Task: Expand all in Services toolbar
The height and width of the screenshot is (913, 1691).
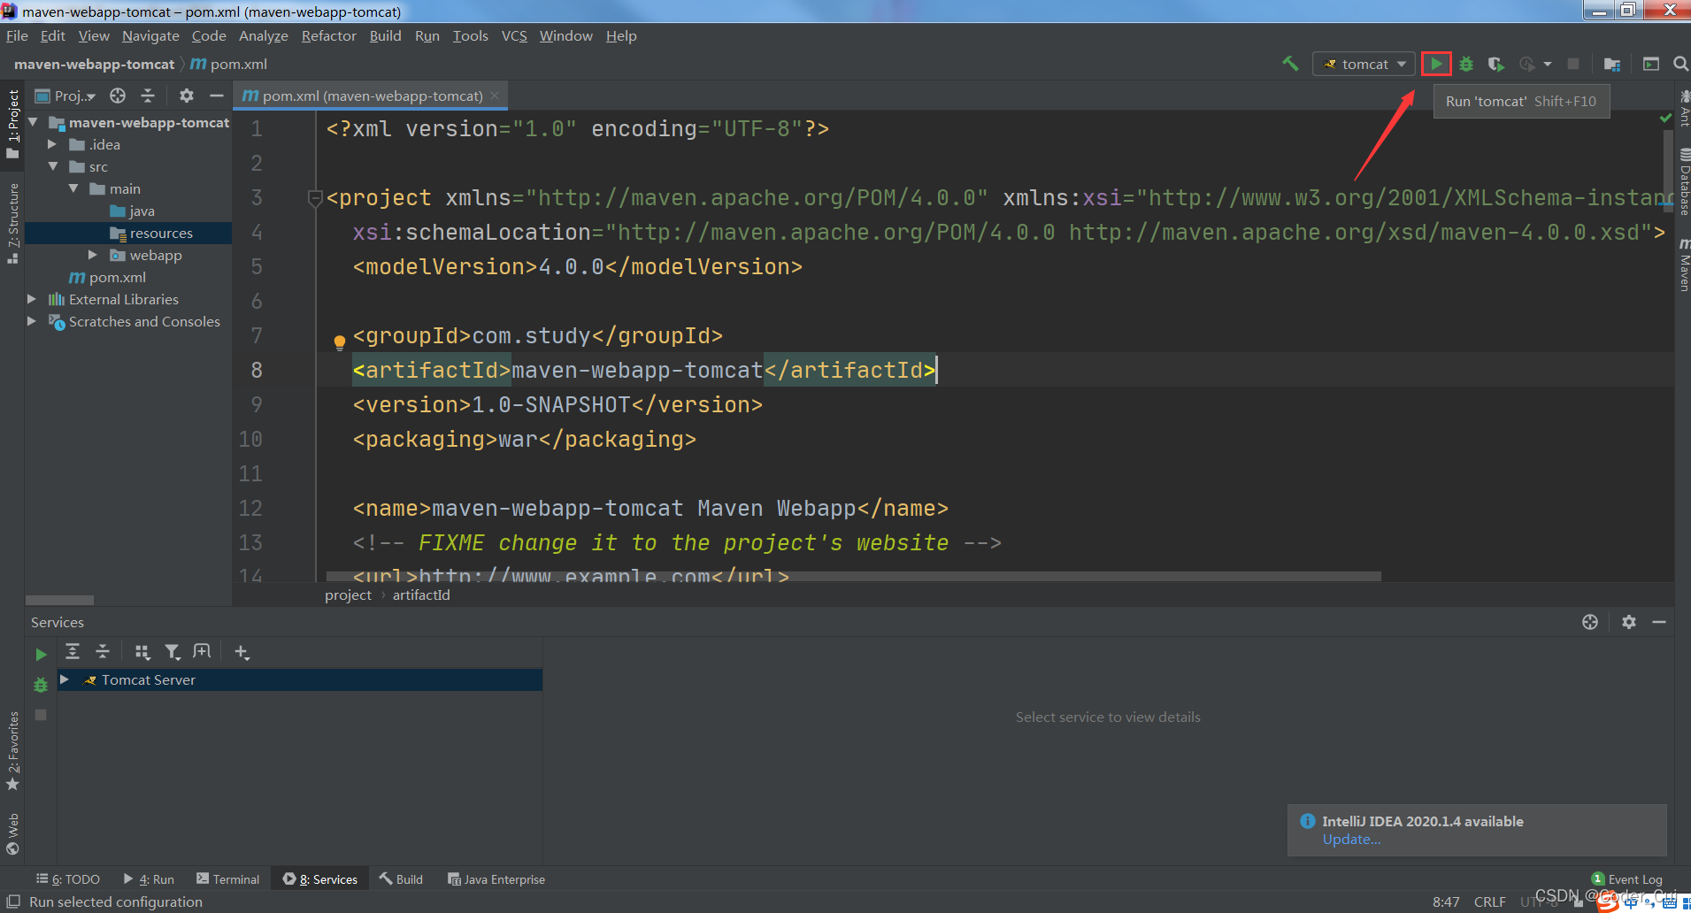Action: click(73, 652)
